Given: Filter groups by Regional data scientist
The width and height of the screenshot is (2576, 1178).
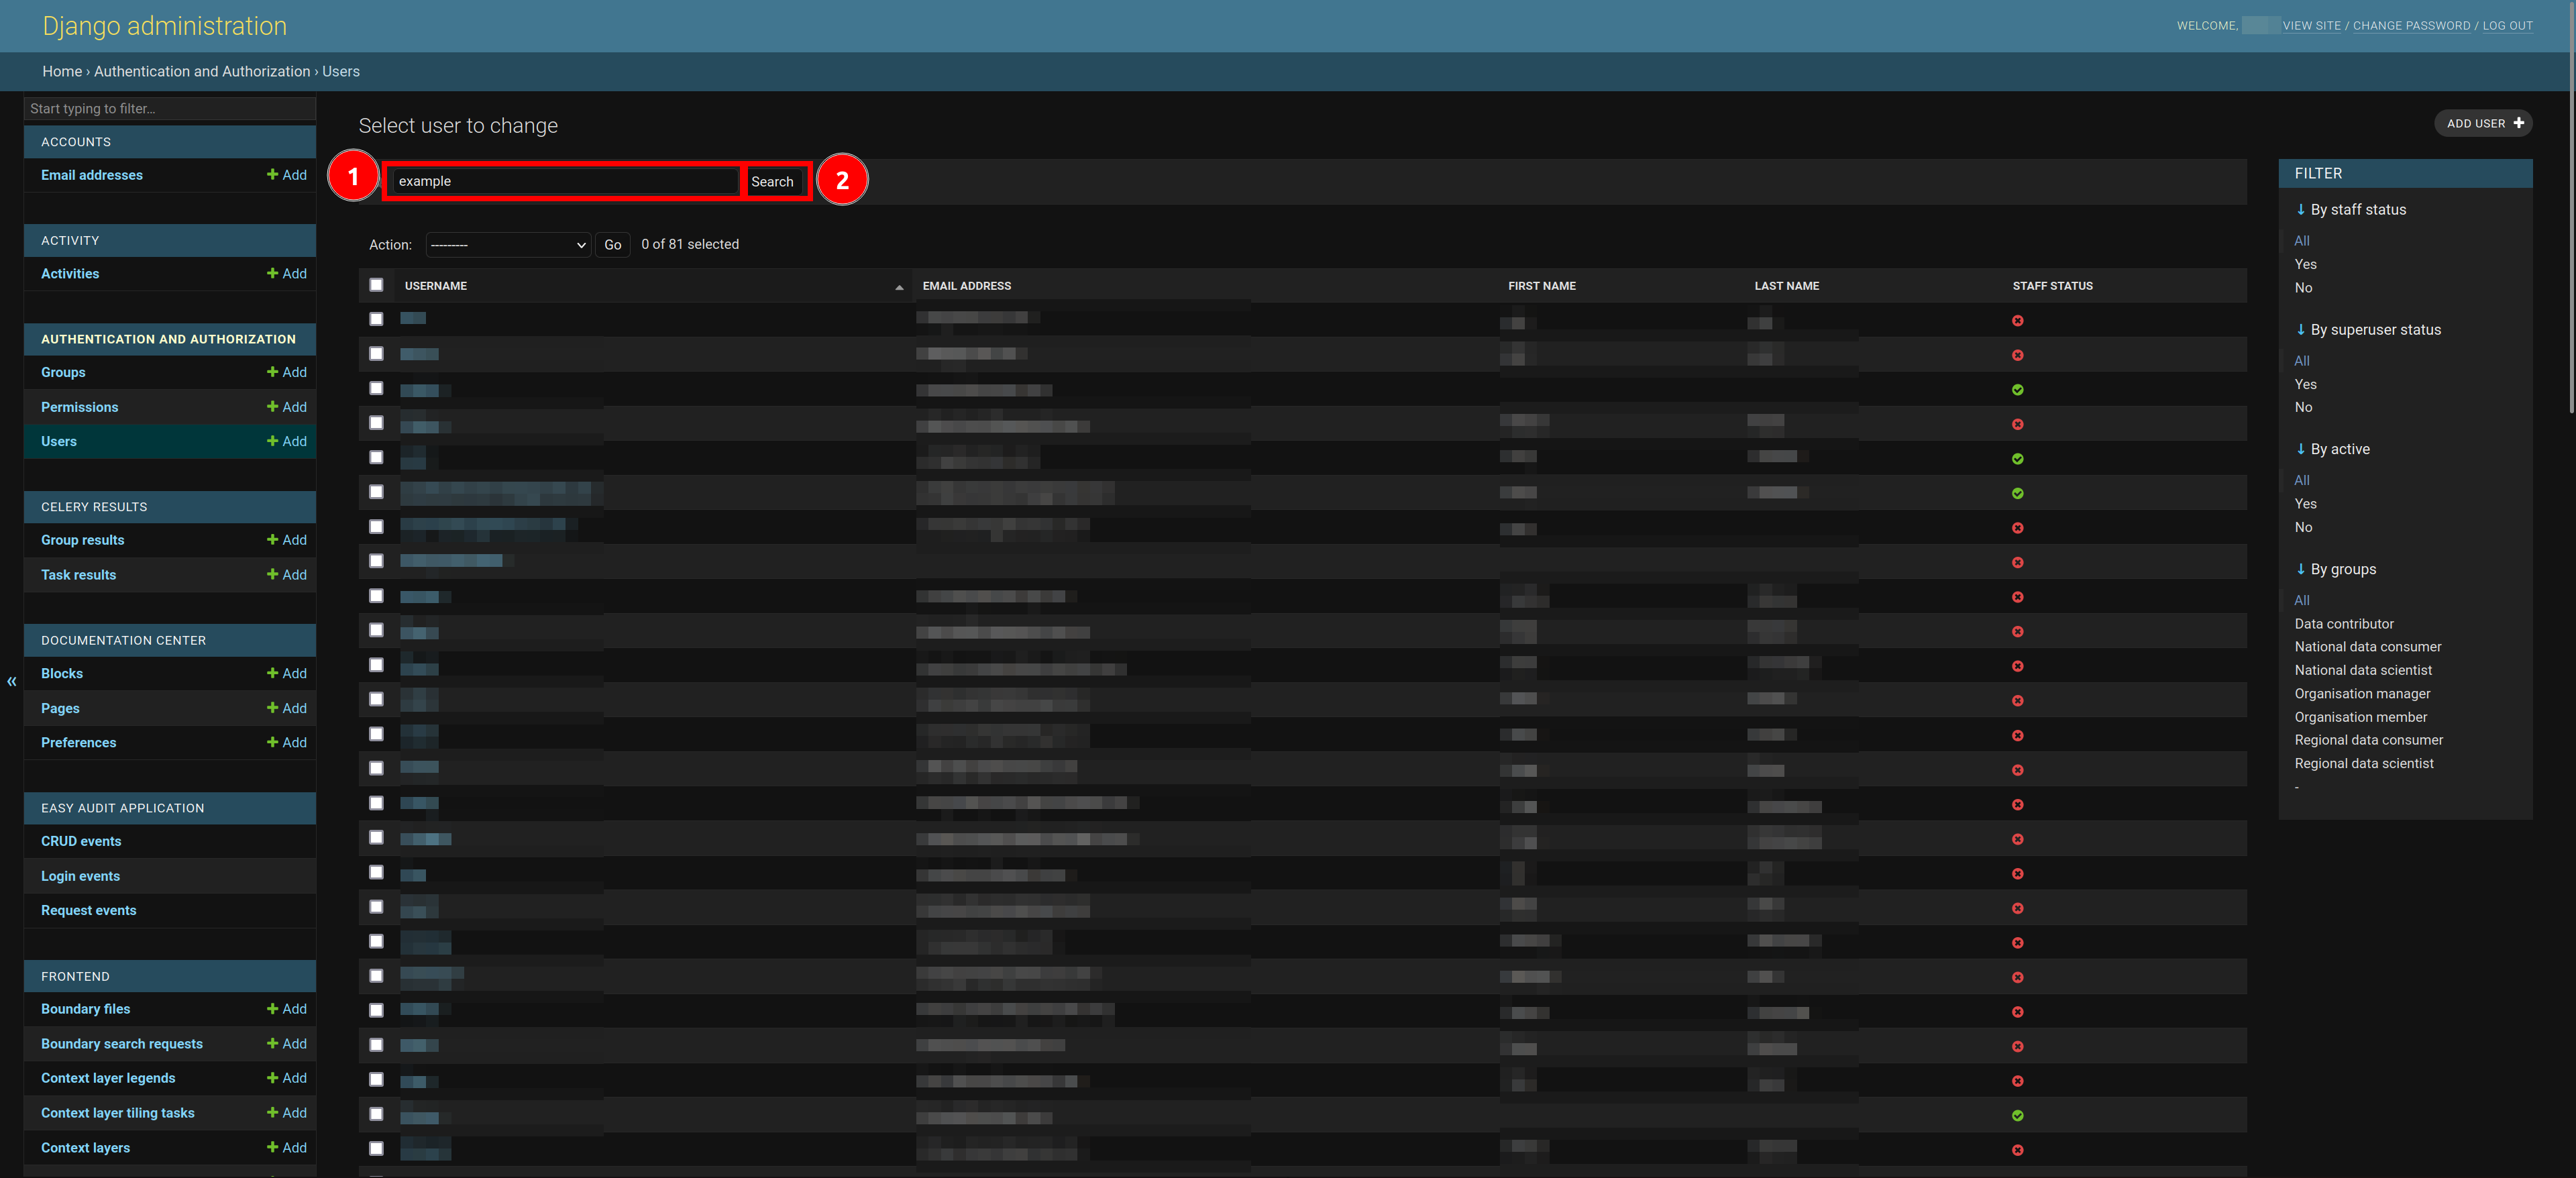Looking at the screenshot, I should pos(2364,763).
